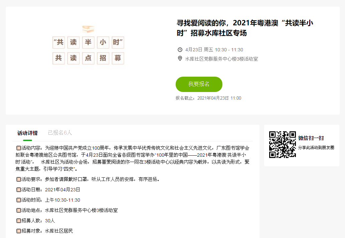
Task: Click the 4月23日 周五 10:30 - 11:30 text
Action: pyautogui.click(x=214, y=50)
